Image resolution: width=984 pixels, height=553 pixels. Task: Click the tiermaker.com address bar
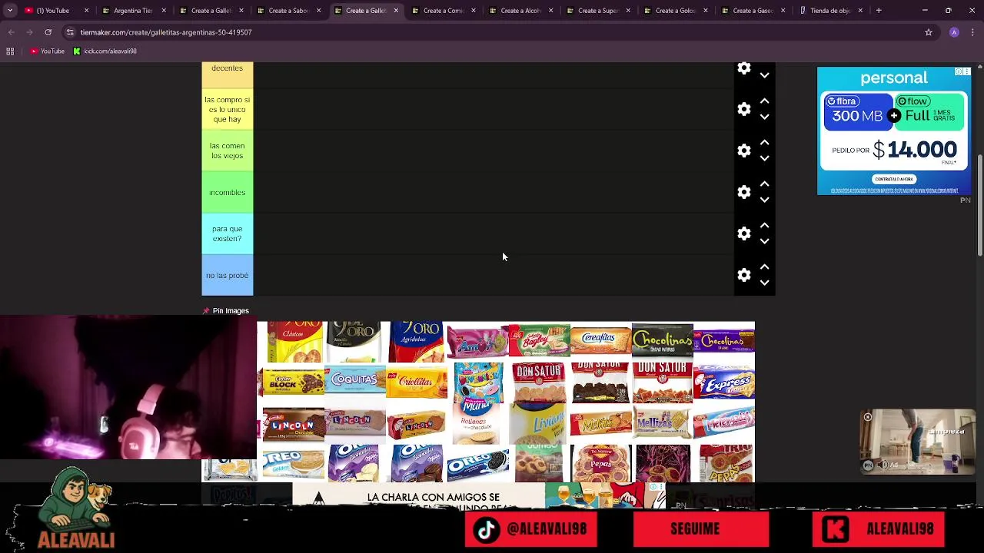click(x=492, y=32)
